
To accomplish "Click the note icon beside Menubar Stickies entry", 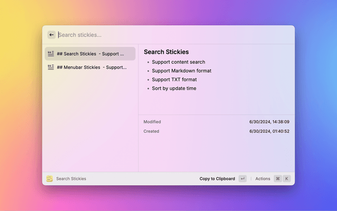I will (51, 68).
